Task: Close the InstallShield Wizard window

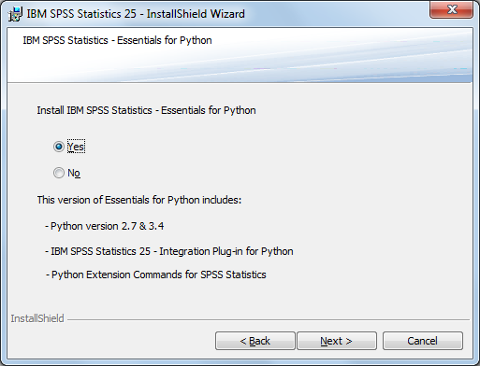Action: point(451,9)
